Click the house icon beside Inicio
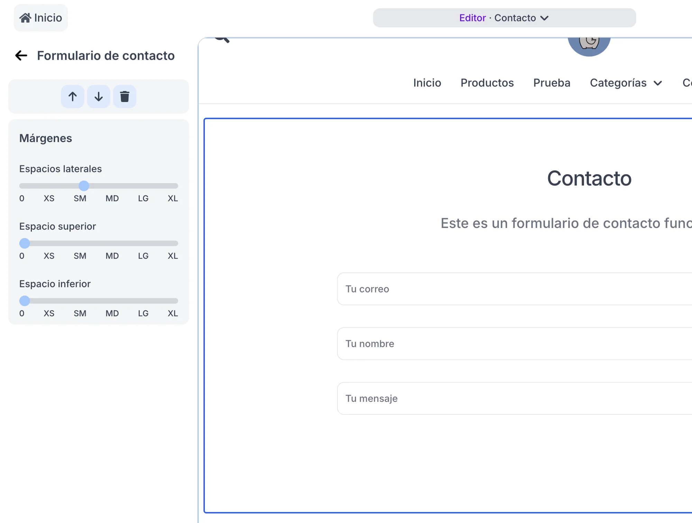This screenshot has height=523, width=692. [x=25, y=18]
